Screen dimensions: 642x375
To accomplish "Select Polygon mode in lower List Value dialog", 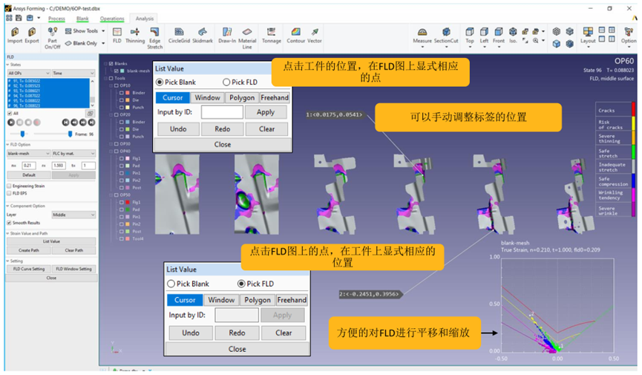I will [x=258, y=300].
